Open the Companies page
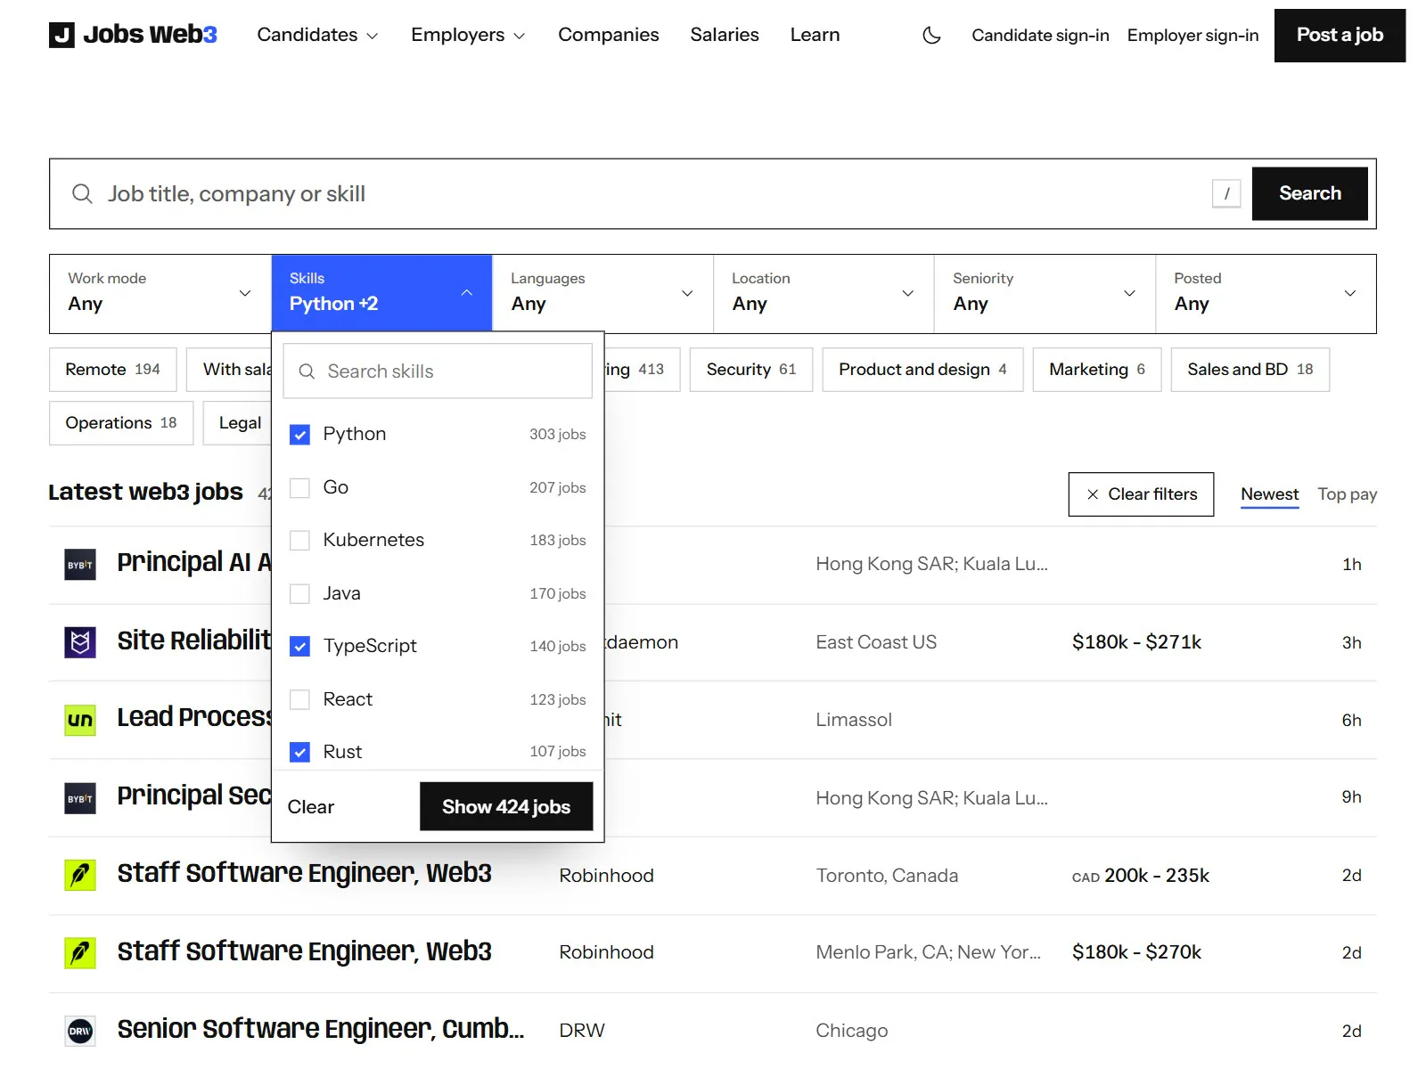 609,35
